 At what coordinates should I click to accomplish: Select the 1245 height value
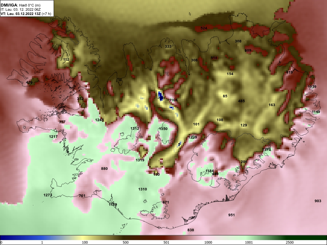(99, 120)
